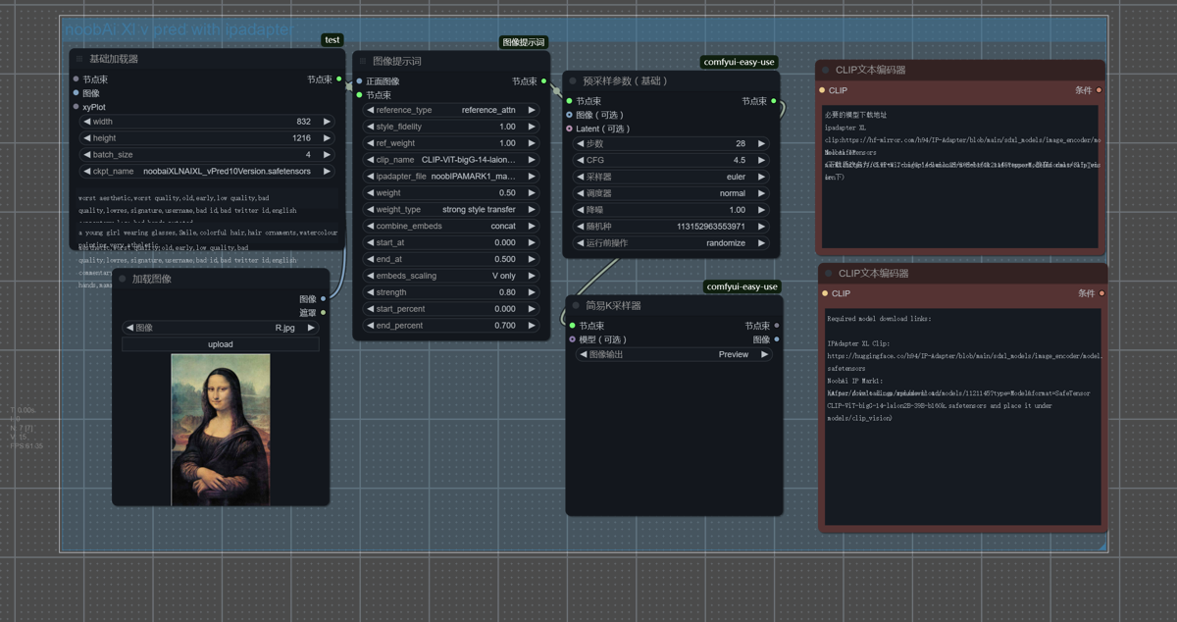The height and width of the screenshot is (622, 1177).
Task: Click the 随机种 seed value field
Action: pos(672,226)
